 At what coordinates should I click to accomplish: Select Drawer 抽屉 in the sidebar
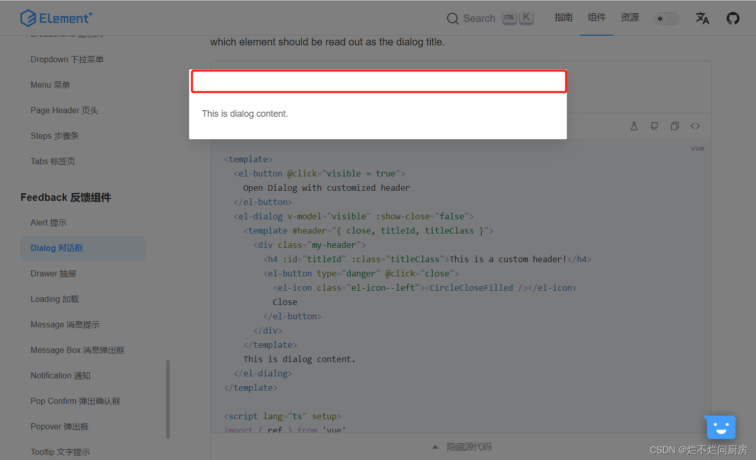click(x=53, y=273)
